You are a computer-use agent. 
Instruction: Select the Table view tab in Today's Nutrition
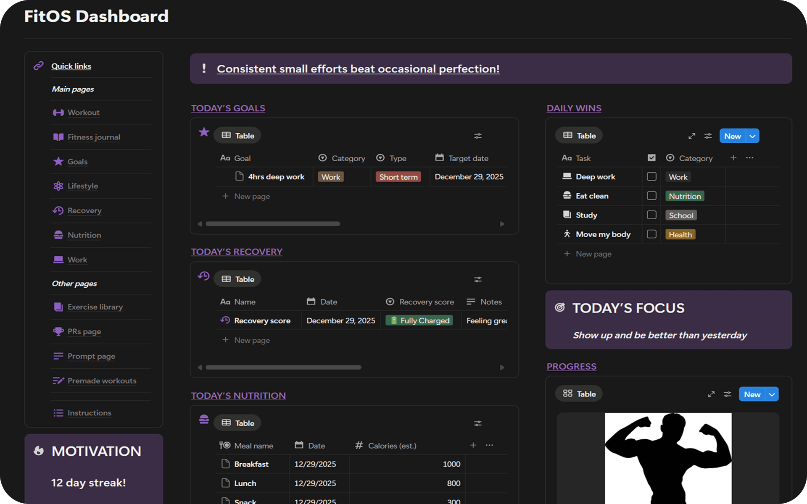[x=237, y=423]
